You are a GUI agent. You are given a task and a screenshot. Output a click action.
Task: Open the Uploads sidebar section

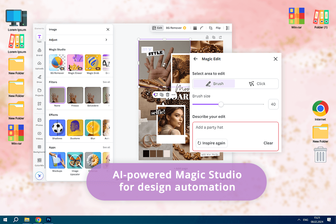(39, 65)
